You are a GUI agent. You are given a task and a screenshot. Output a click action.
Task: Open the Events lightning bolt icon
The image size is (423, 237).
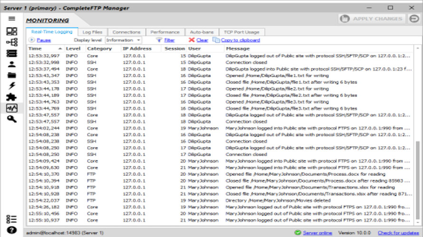[x=11, y=86]
